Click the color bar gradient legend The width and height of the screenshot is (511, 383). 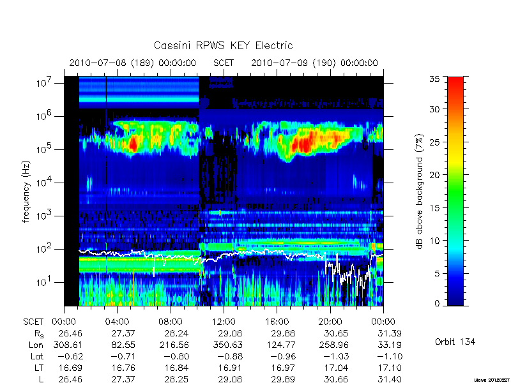(455, 191)
